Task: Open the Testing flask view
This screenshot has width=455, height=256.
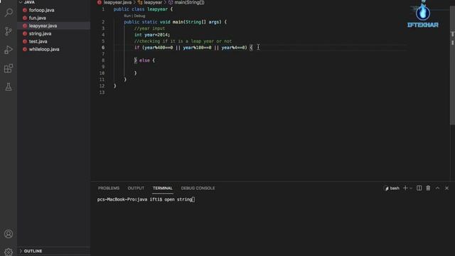Action: coord(9,87)
